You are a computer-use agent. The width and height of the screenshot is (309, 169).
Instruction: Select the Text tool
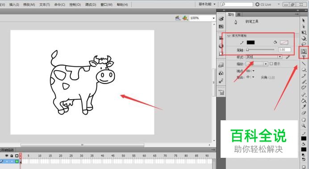point(304,57)
